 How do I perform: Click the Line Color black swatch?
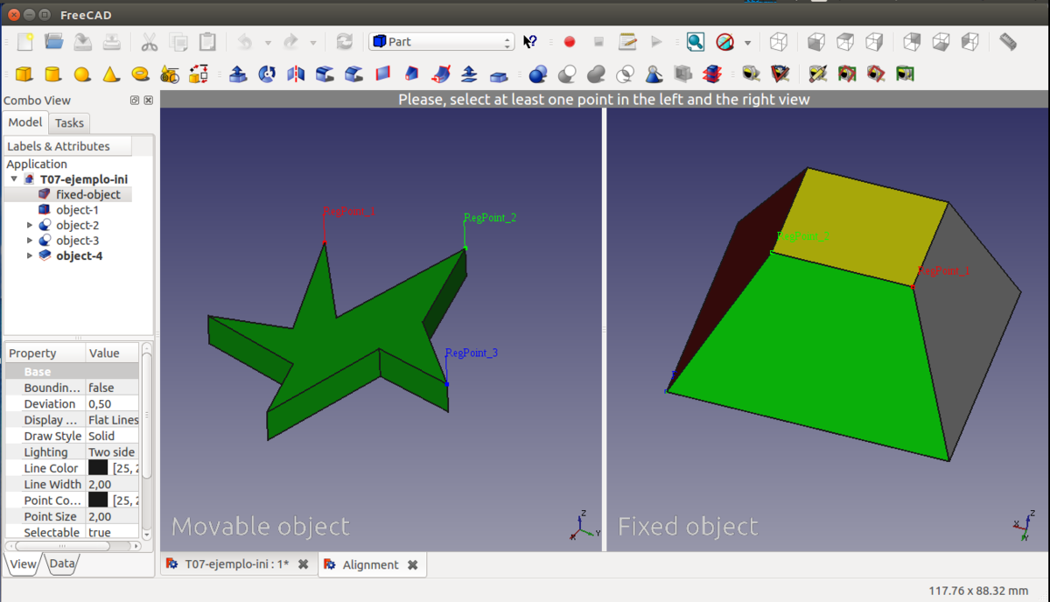click(x=98, y=468)
